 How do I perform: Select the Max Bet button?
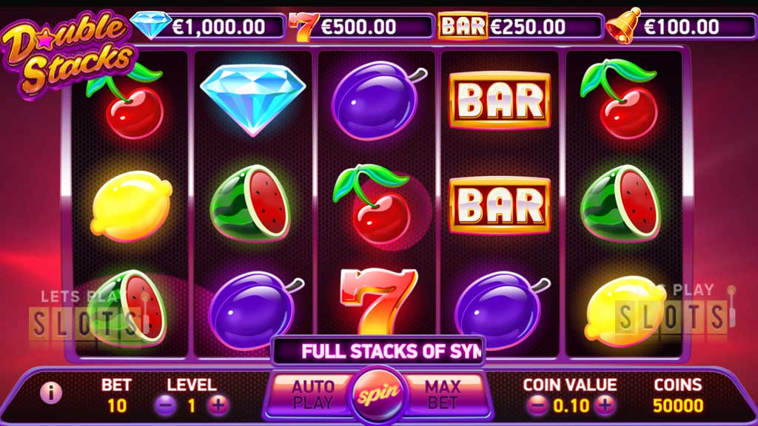(443, 395)
